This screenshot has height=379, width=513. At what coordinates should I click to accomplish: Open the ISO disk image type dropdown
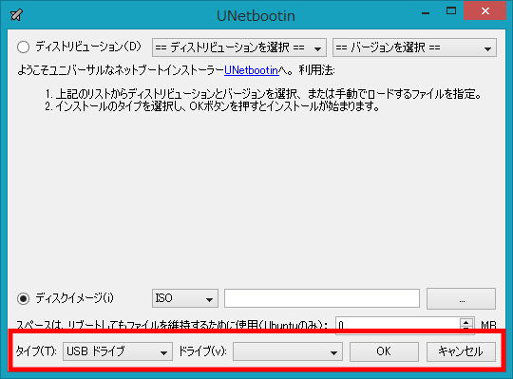[x=185, y=298]
